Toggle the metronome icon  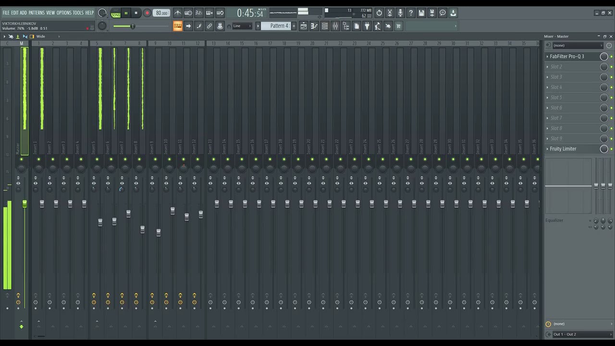click(x=178, y=13)
